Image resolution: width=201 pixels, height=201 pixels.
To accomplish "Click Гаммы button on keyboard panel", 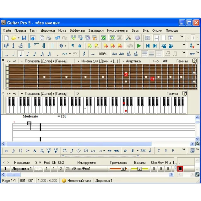I will click(172, 94).
